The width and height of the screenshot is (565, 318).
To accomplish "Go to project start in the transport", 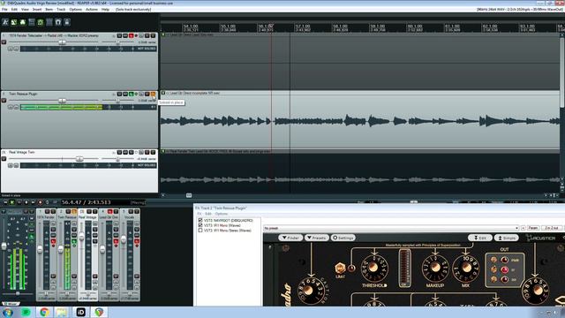I will point(5,202).
